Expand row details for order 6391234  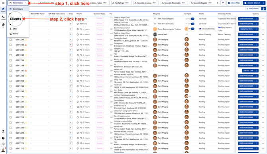click(x=263, y=86)
